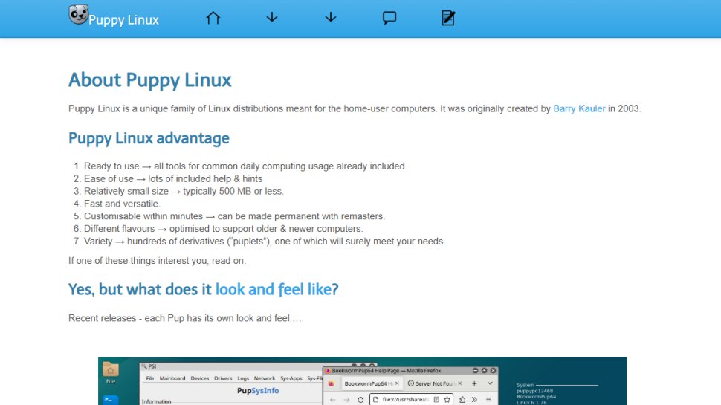Click the "Puppy Linux advantage" heading

tap(149, 138)
